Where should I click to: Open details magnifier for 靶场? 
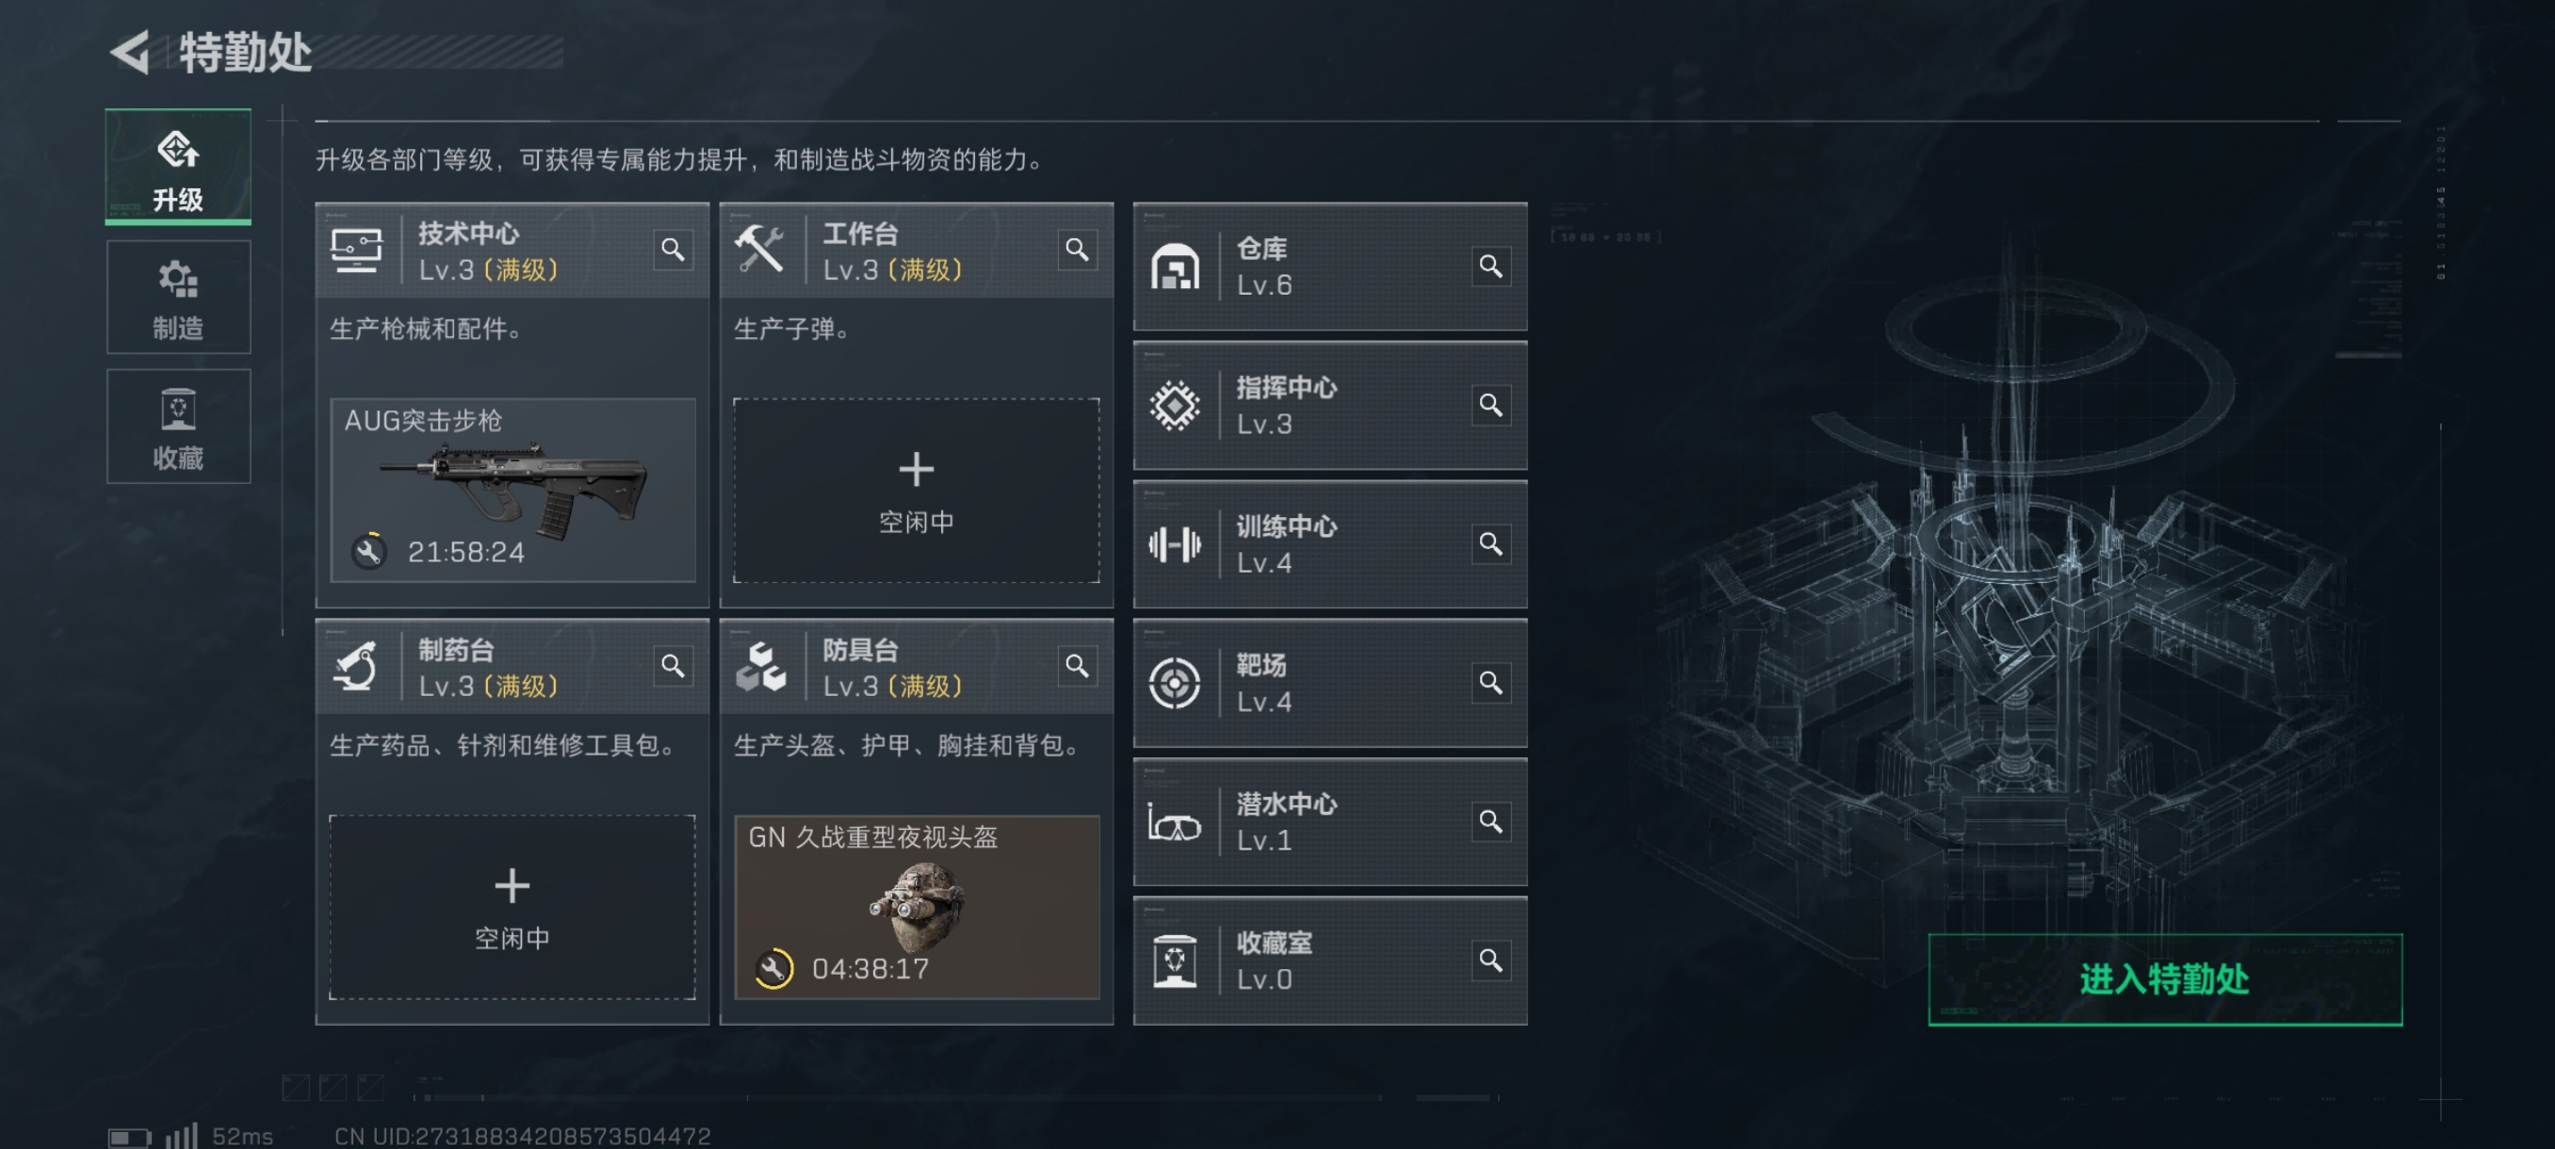(1490, 682)
